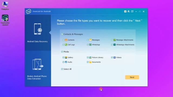
Task: Uncheck the Contacts & Messages group checkbox
Action: pyautogui.click(x=62, y=34)
